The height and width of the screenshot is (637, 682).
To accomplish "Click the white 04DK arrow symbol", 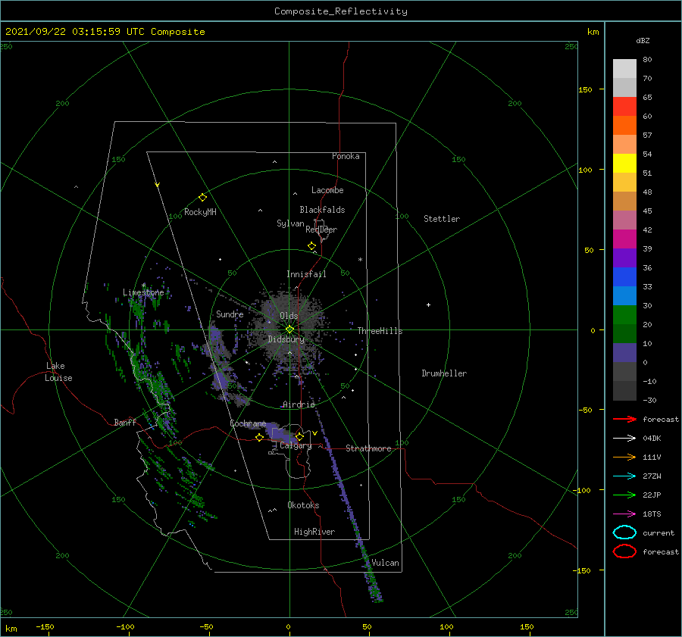I will click(624, 438).
